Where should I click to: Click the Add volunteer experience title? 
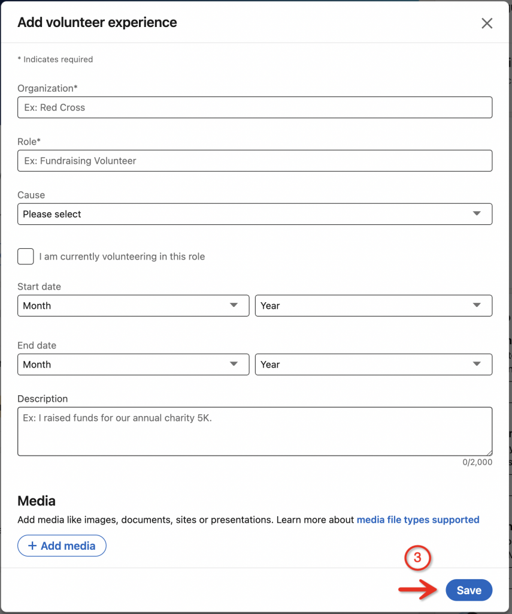point(97,23)
